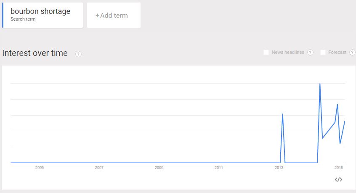
Task: Click the blue color bar on term card
Action: [x=3, y=15]
